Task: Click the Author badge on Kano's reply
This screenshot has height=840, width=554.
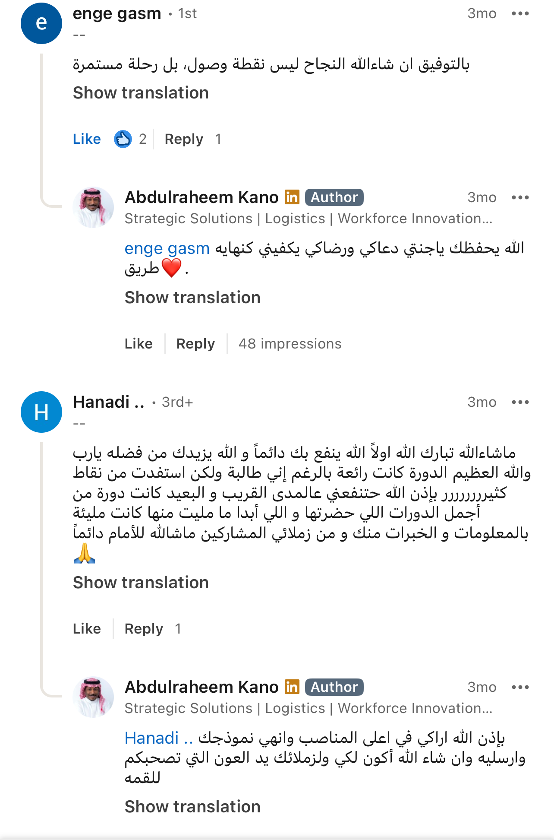Action: (x=334, y=197)
